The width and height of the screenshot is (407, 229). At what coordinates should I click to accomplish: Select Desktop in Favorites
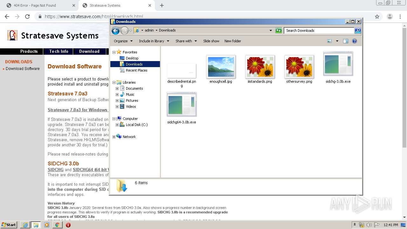pos(132,58)
